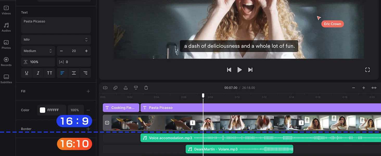This screenshot has width=381, height=156.
Task: Zoom in the timeline with plus icon
Action: [364, 88]
